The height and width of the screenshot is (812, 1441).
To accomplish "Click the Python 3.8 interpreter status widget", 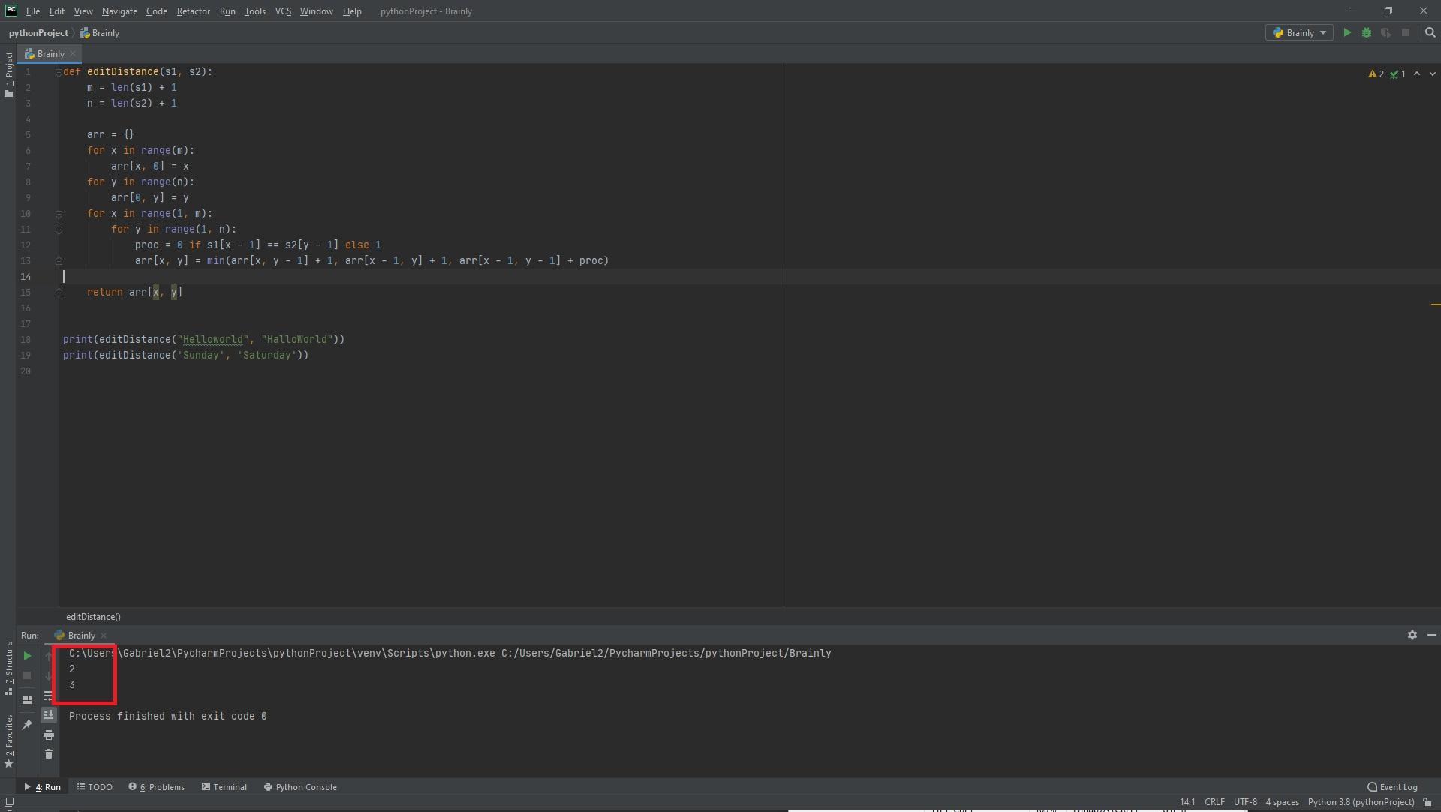I will [1360, 801].
